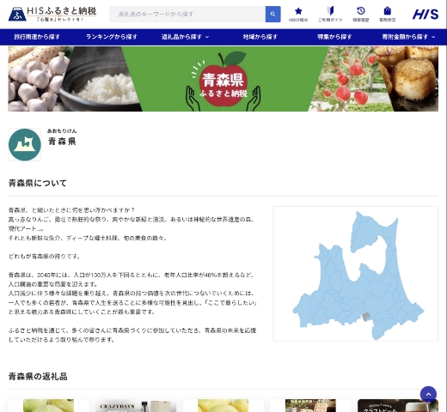This screenshot has height=412, width=447.
Task: Expand the 返礼品から探す dropdown
Action: coord(185,37)
